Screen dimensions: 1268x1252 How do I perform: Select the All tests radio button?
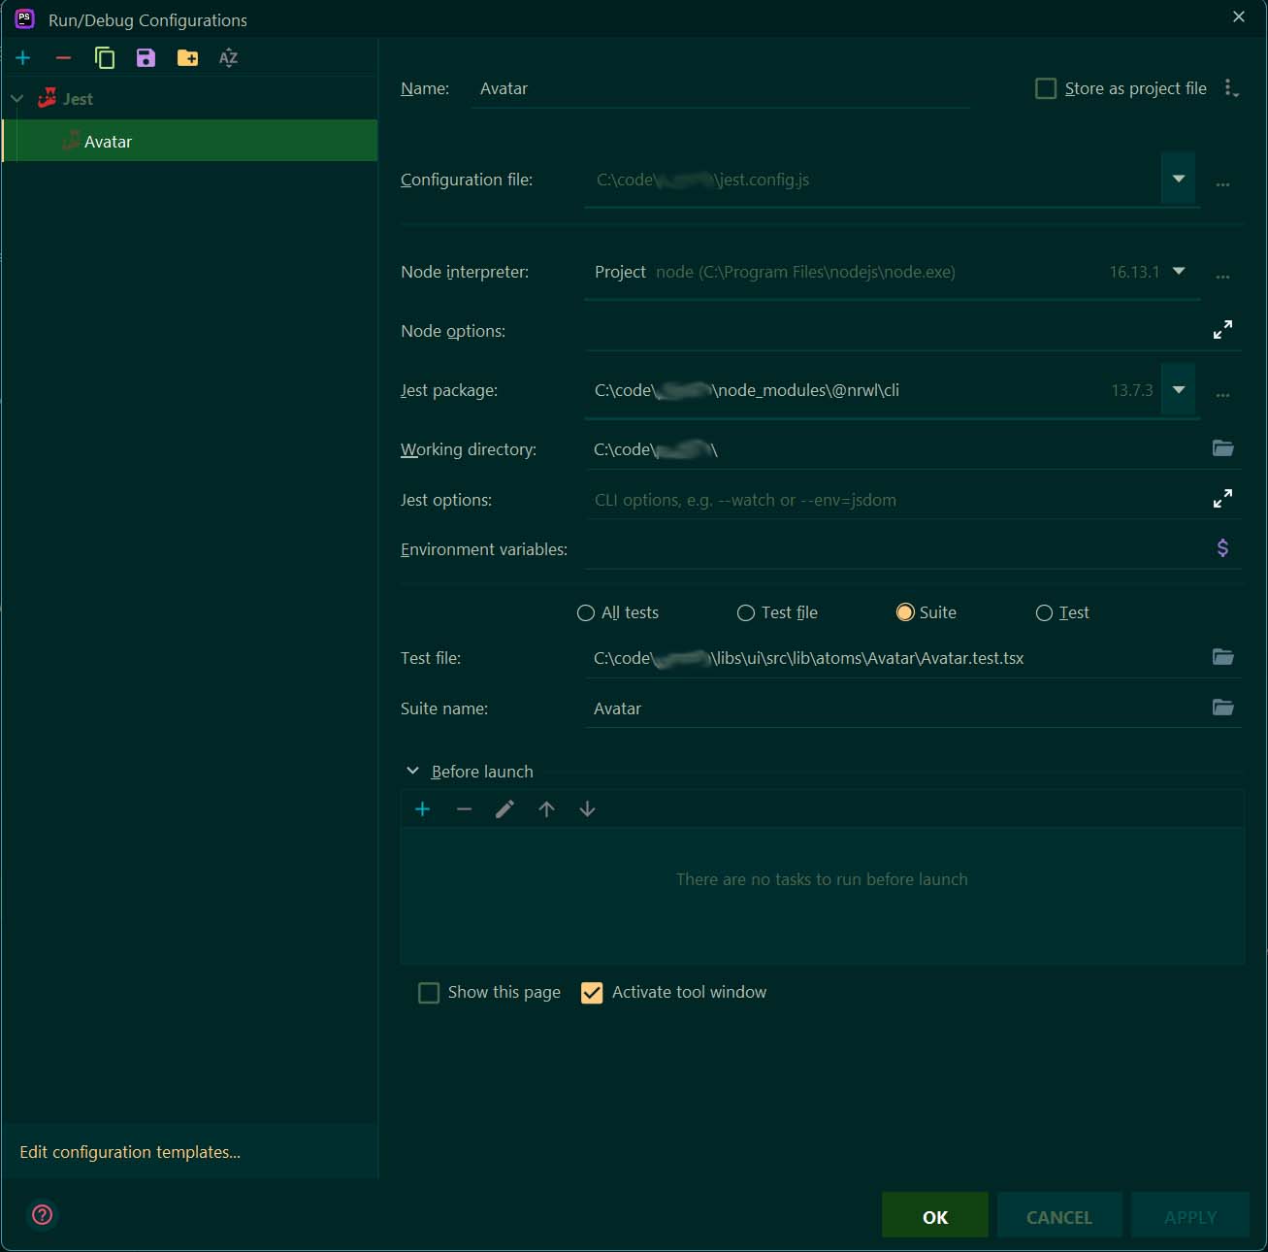[x=586, y=612]
